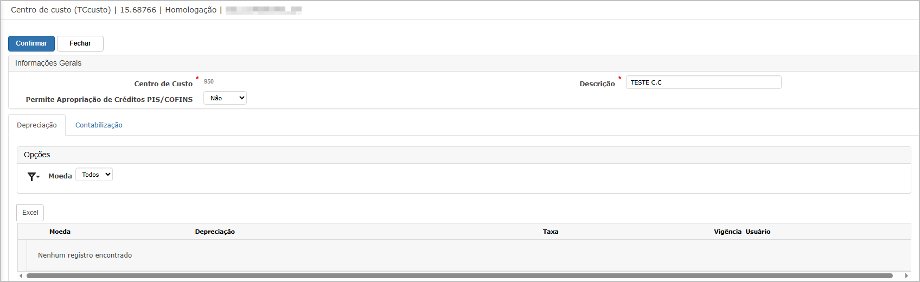Export the table with the Excel button

(x=30, y=213)
